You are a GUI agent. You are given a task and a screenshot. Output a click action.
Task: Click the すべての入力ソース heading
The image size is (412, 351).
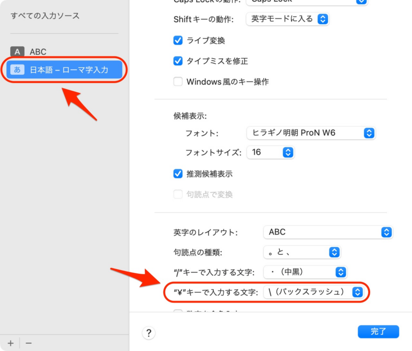point(45,16)
